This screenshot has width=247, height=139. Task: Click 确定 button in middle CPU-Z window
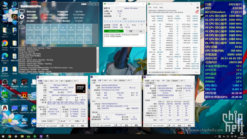136,125
